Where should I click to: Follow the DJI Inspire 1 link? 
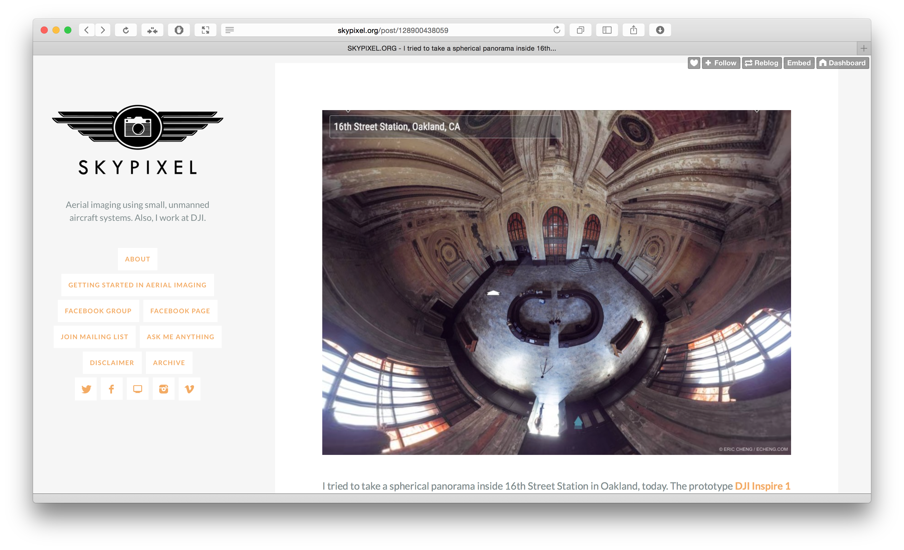[x=762, y=486]
